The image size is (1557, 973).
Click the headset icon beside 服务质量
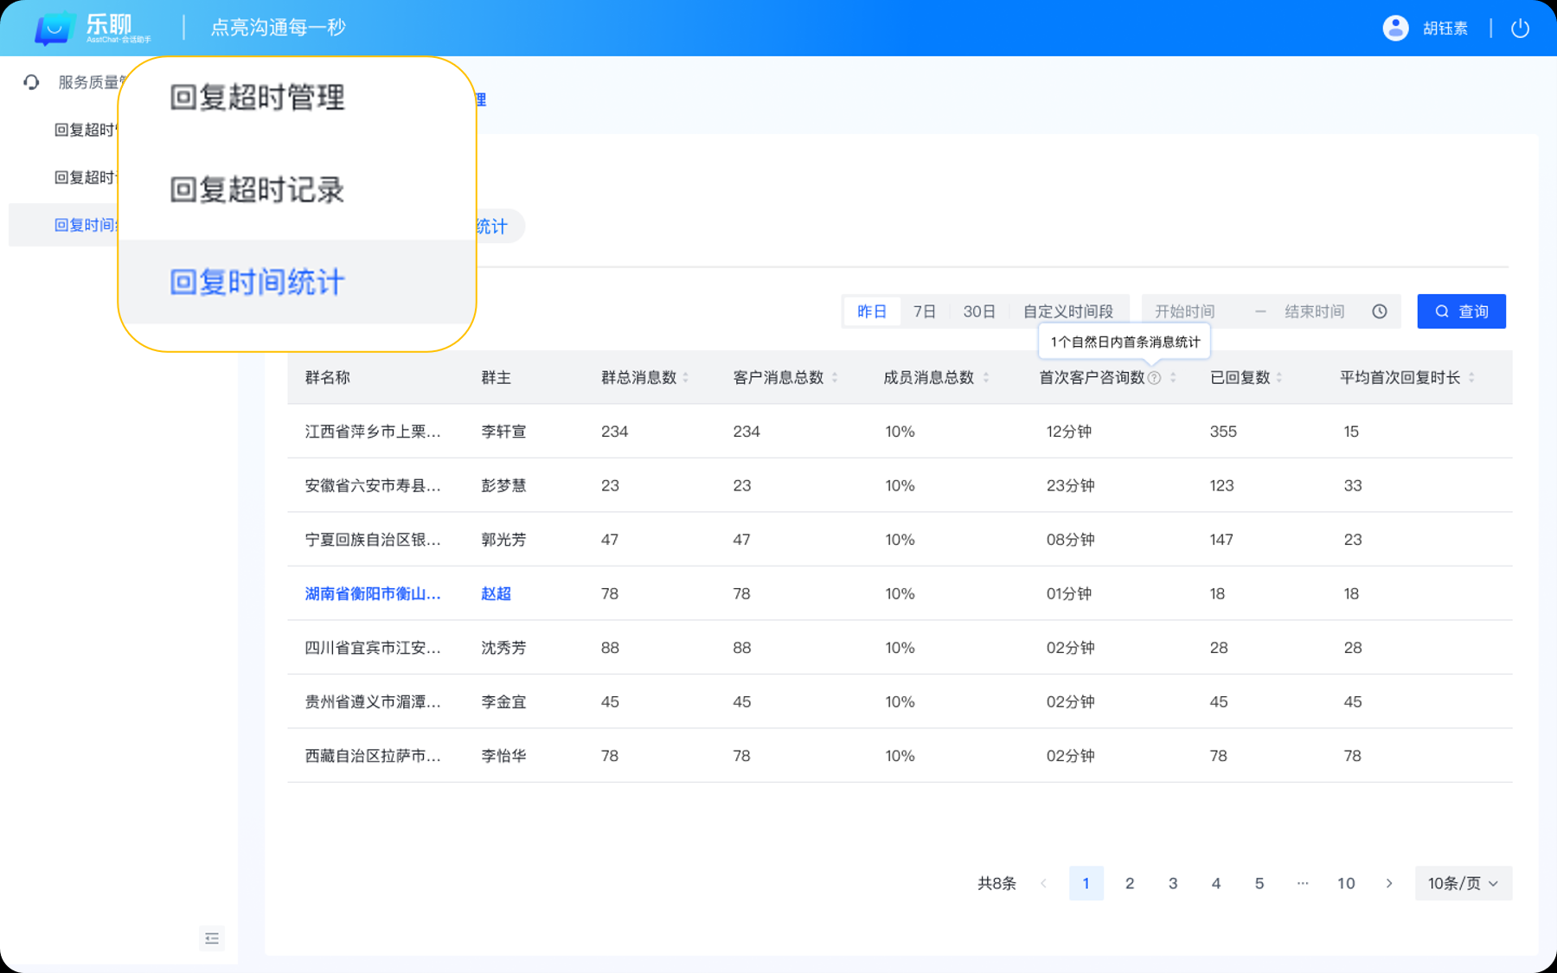coord(32,82)
